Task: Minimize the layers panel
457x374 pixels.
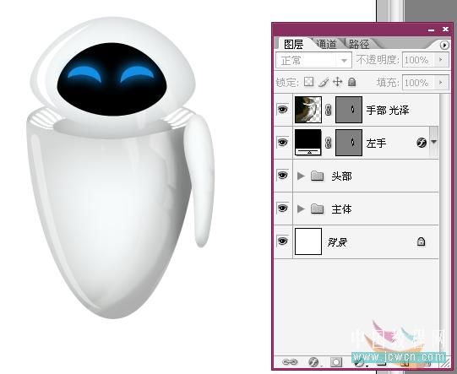Action: (432, 30)
